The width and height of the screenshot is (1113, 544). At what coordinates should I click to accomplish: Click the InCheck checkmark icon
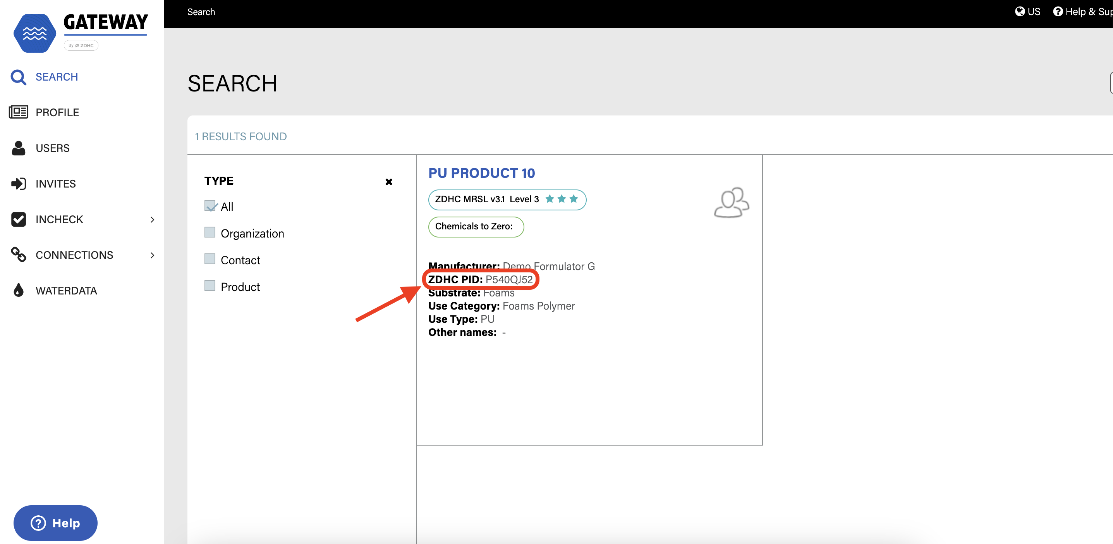point(18,219)
